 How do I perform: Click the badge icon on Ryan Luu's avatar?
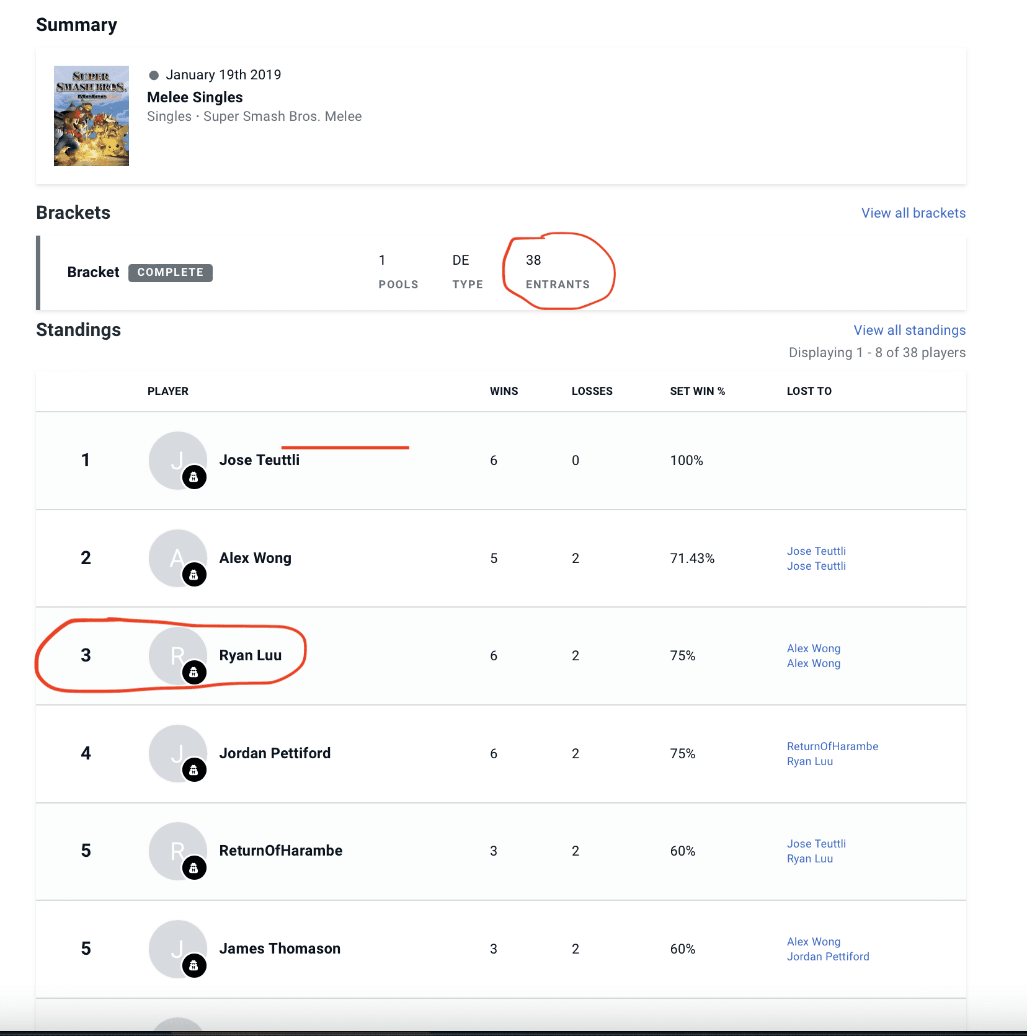(194, 672)
